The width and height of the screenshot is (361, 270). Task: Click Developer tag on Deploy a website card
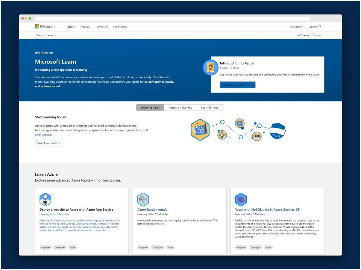coord(60,248)
